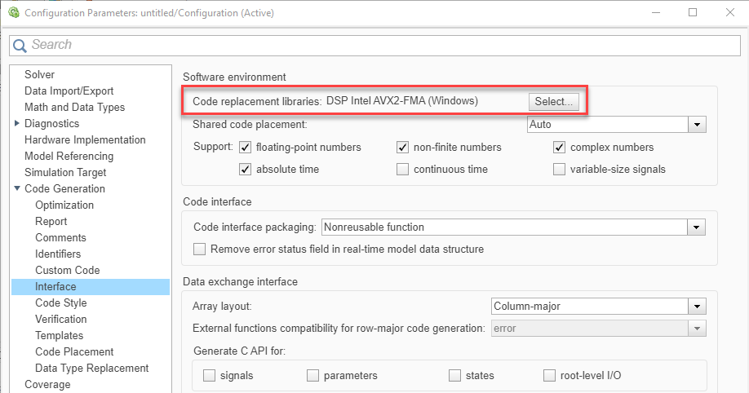Click the Simulink app icon in title bar
The width and height of the screenshot is (749, 393).
pos(12,13)
